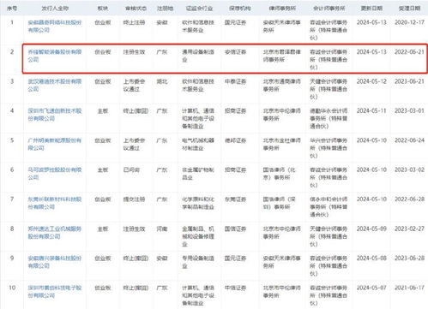Click the 国信证券 sponsor cell
This screenshot has height=309, width=428.
coord(235,229)
